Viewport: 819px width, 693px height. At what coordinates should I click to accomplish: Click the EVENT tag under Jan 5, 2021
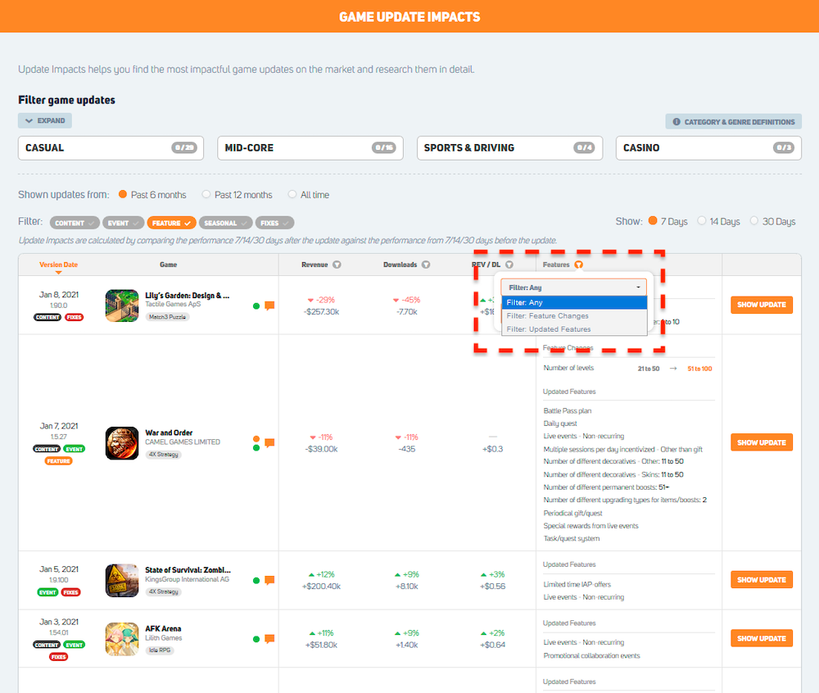pos(48,592)
